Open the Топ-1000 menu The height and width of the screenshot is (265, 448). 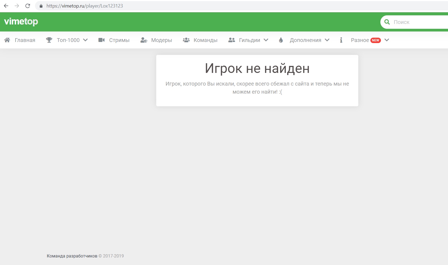(x=68, y=40)
